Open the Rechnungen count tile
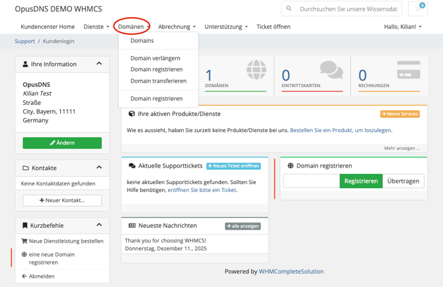Screen dimensions: 443x287 (x=389, y=76)
